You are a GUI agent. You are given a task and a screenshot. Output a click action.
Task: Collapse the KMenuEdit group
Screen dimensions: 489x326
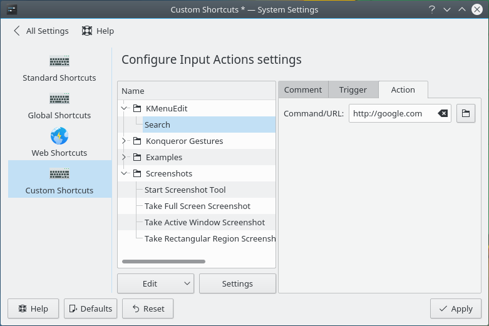(x=124, y=108)
